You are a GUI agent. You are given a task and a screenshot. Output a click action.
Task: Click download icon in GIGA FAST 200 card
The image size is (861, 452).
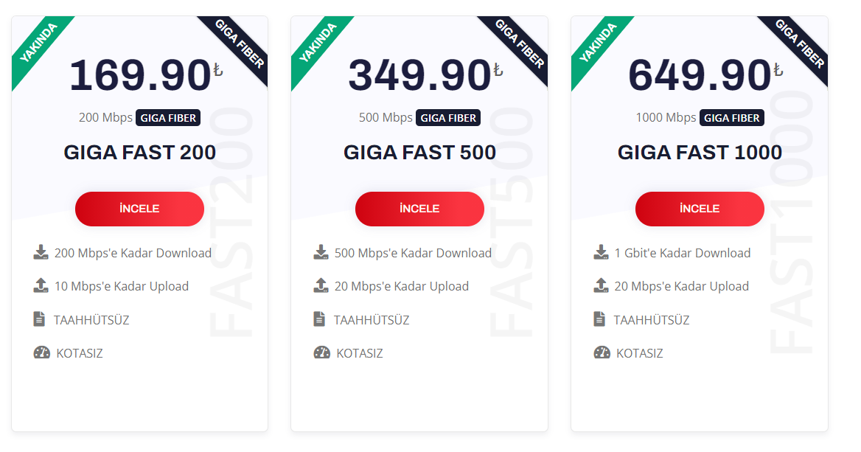(41, 253)
